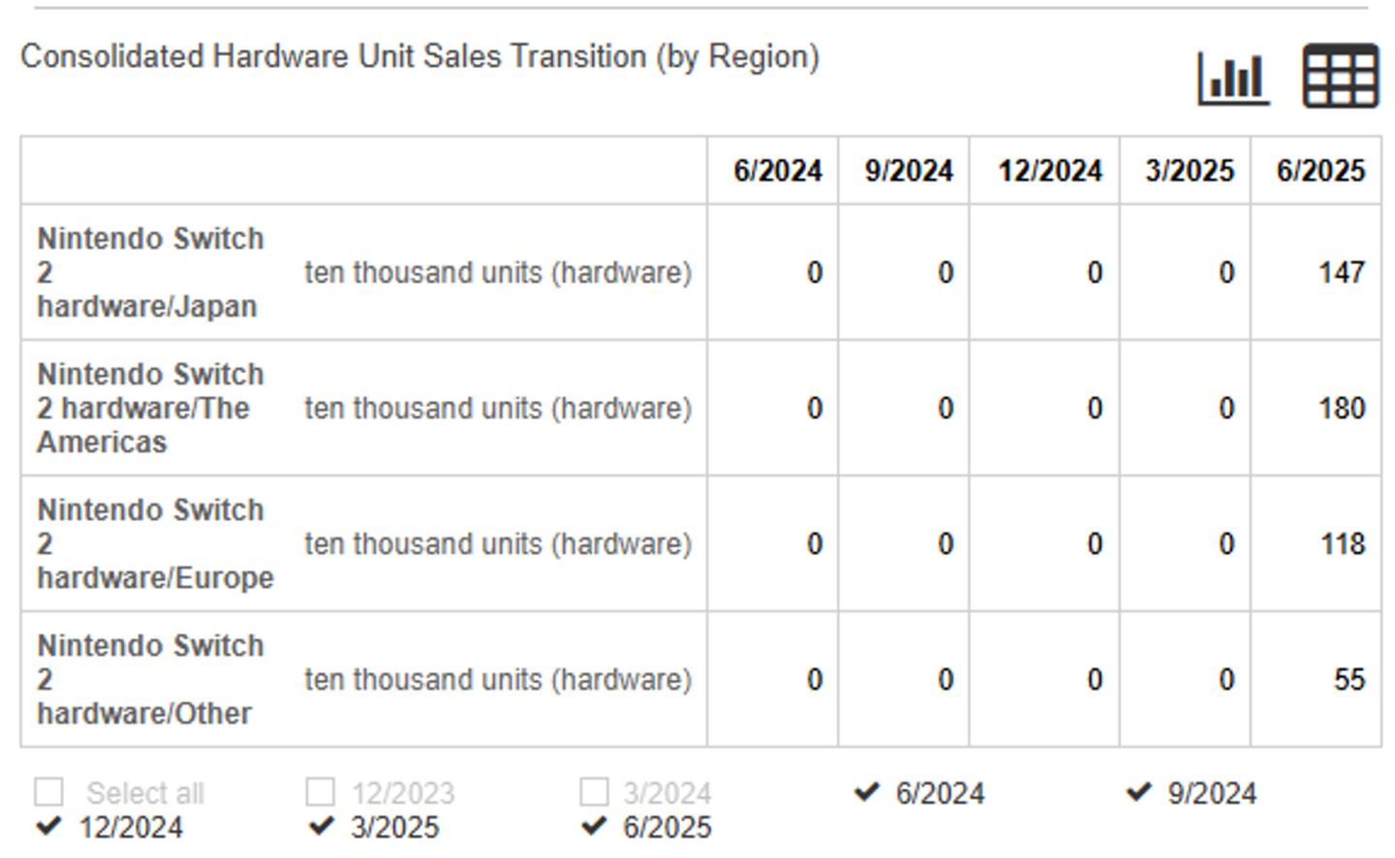The width and height of the screenshot is (1395, 858).
Task: Uncheck the 9/2024 period
Action: [1139, 793]
